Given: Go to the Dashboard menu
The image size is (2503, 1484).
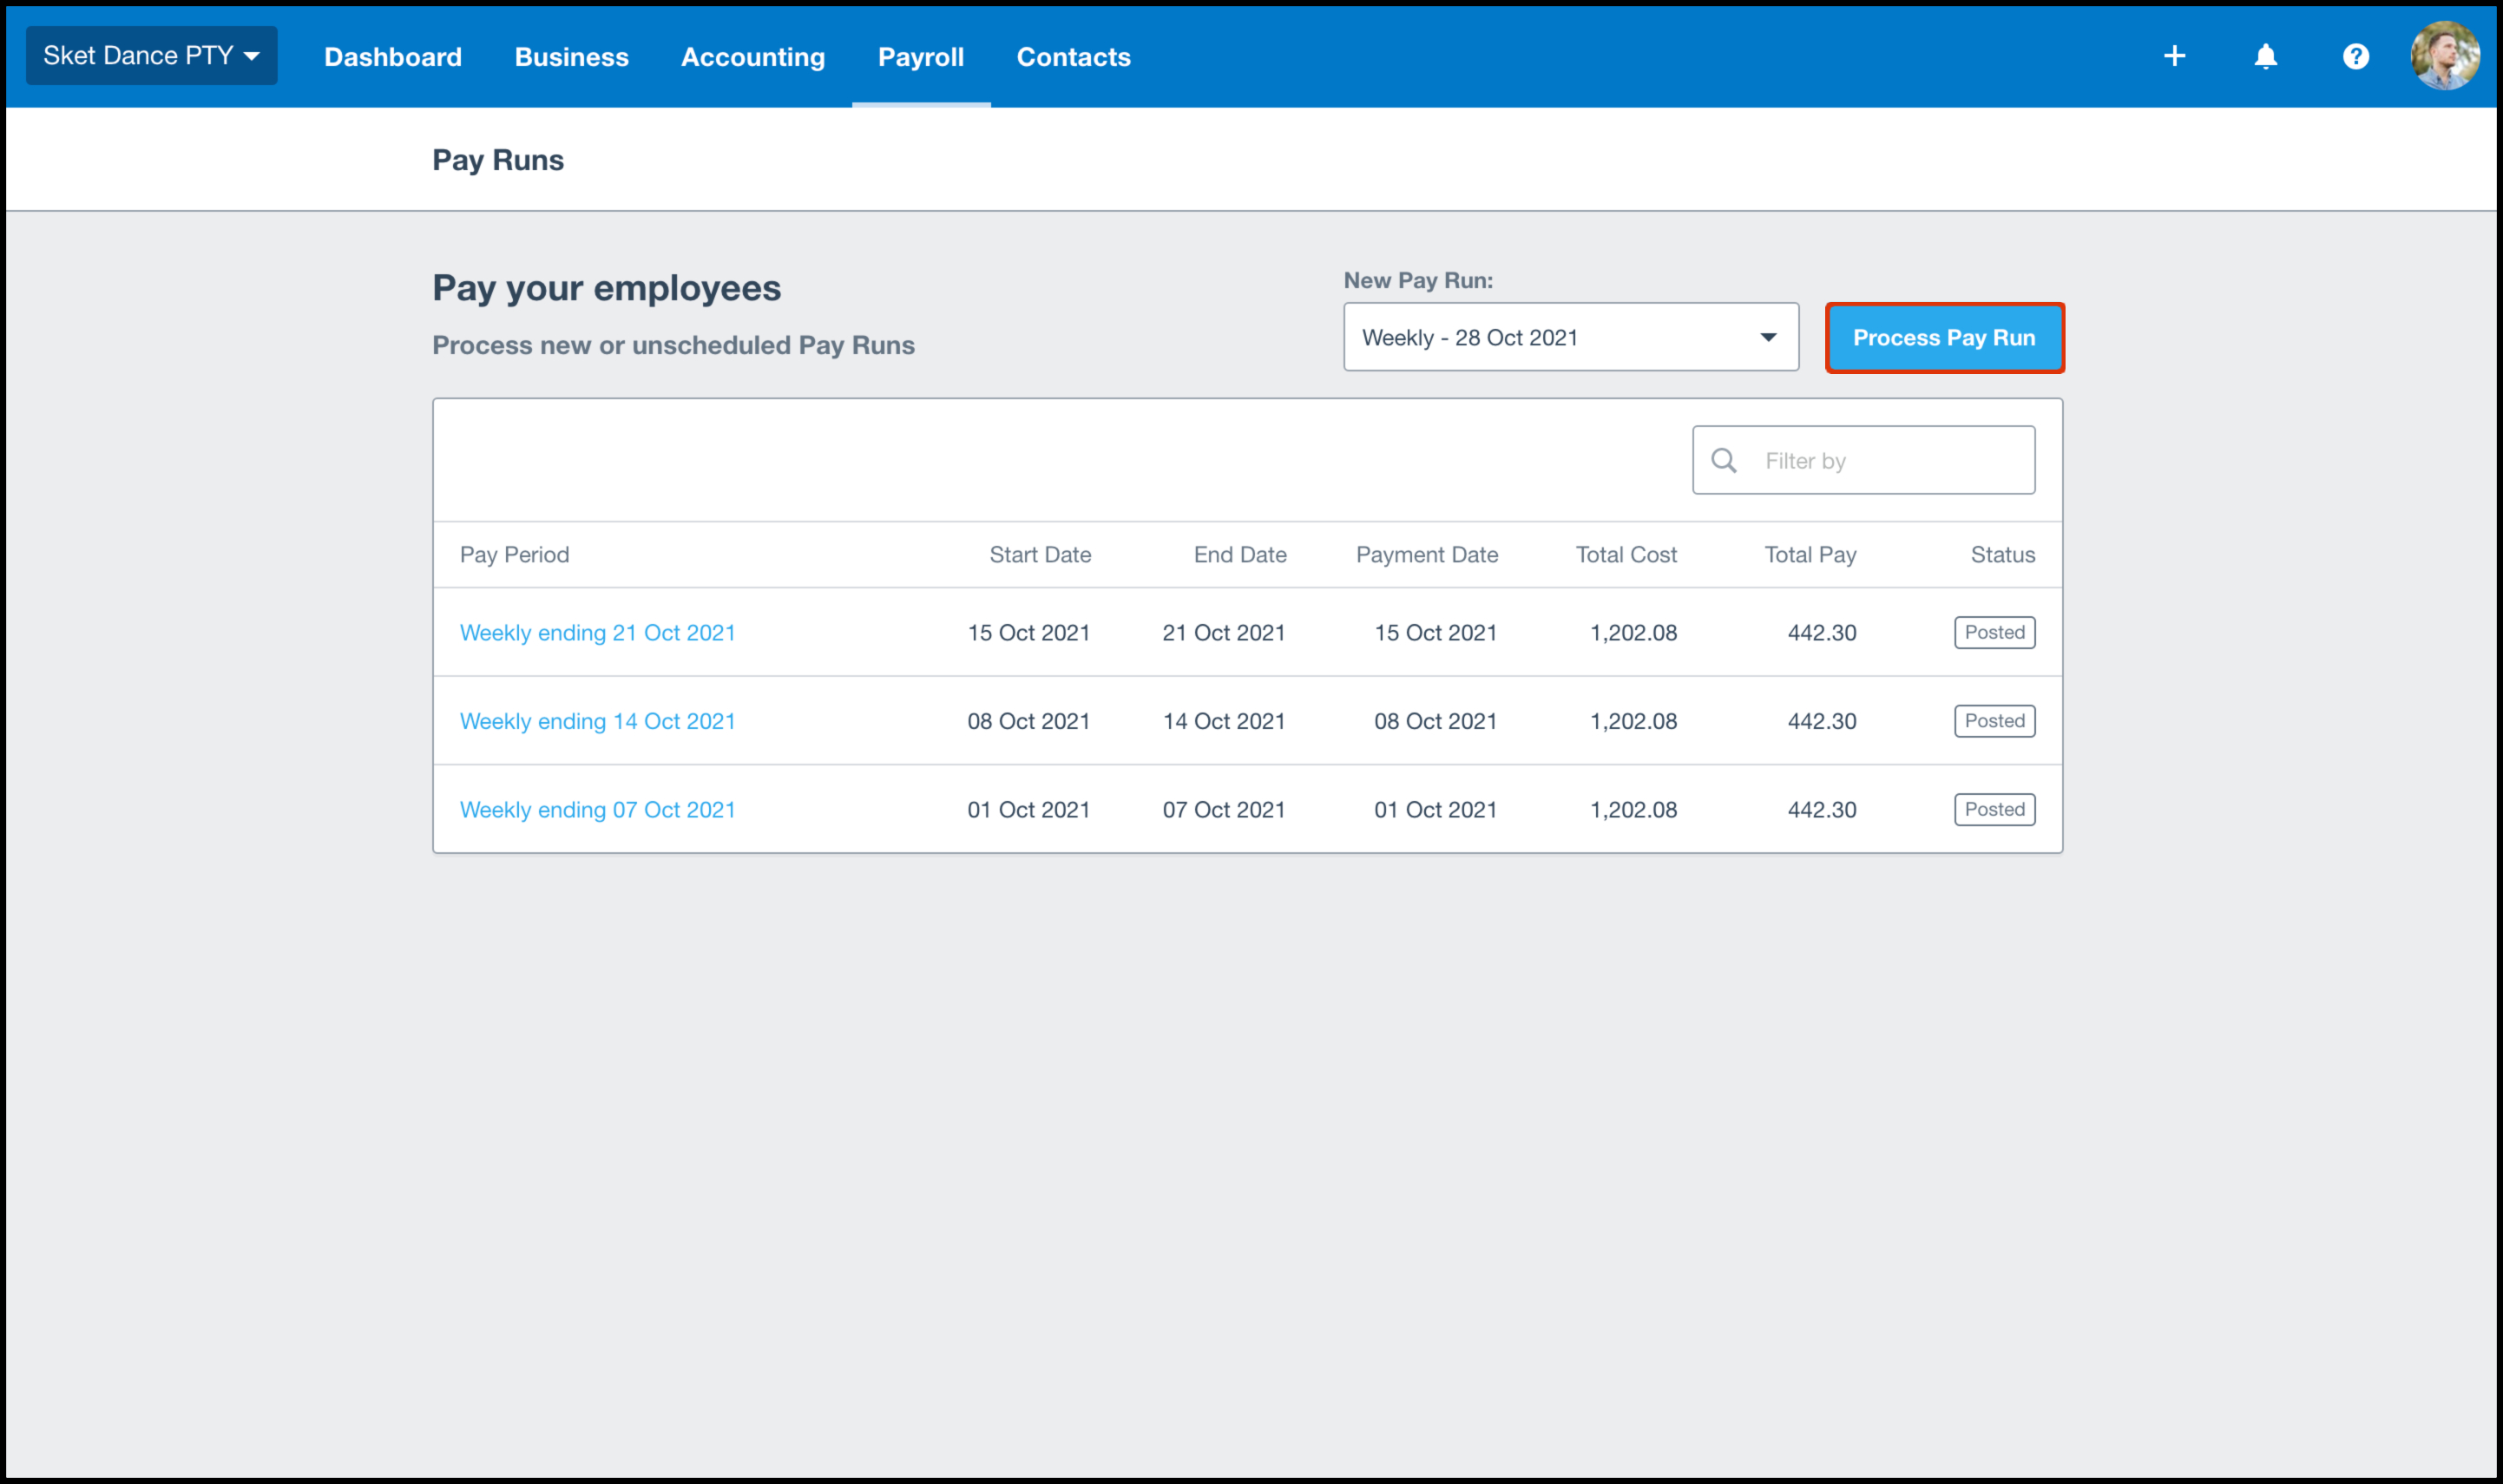Looking at the screenshot, I should click(x=392, y=57).
